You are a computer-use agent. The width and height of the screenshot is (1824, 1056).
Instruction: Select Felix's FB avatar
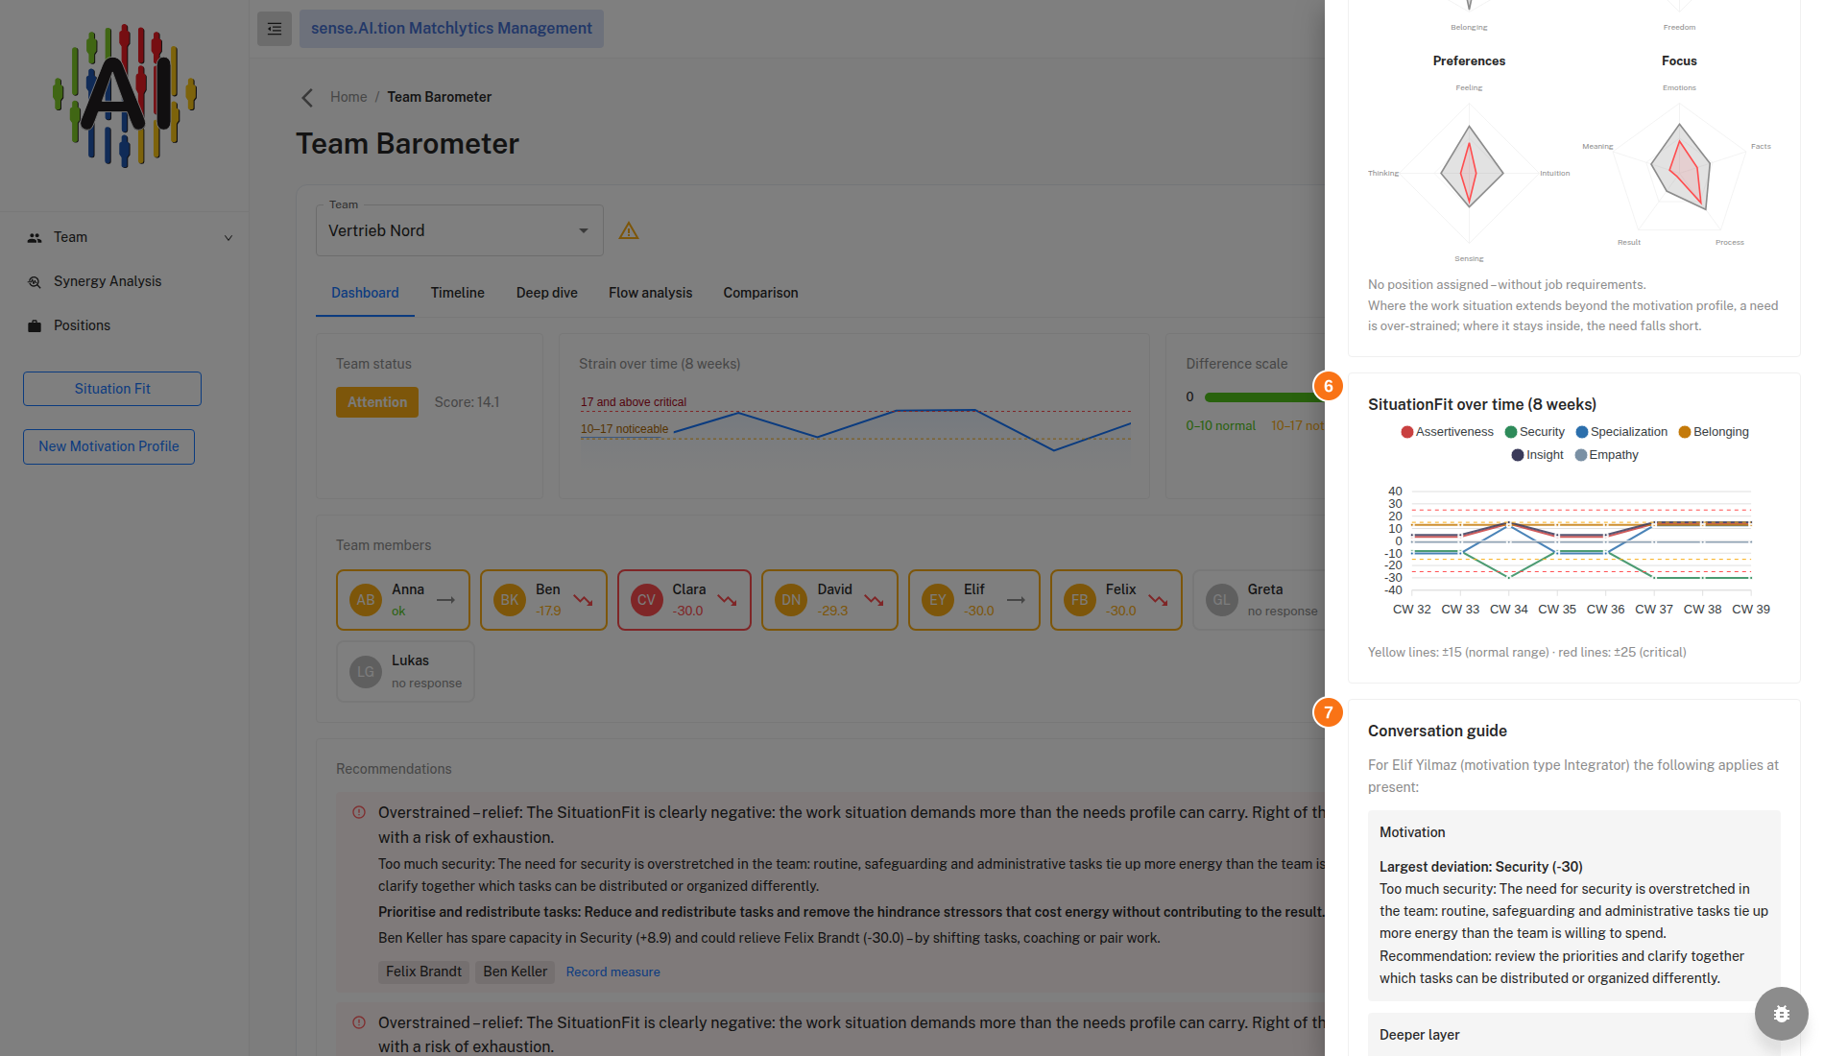point(1080,600)
